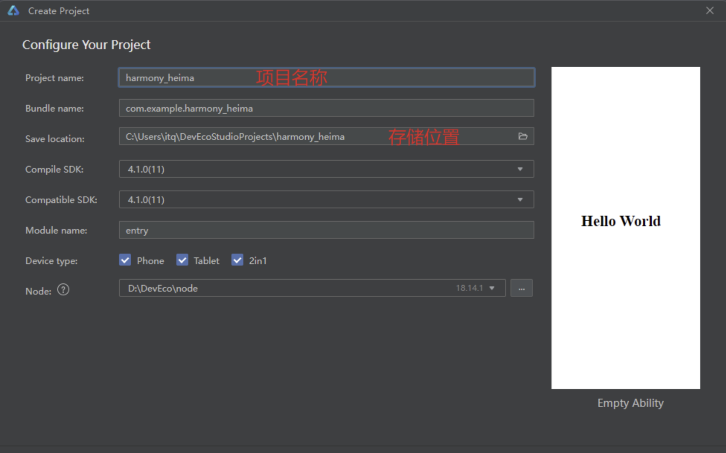Click the Node help question mark icon
726x453 pixels.
pos(63,290)
